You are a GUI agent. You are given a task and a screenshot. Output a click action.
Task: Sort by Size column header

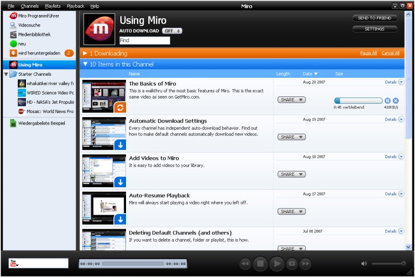tap(339, 74)
